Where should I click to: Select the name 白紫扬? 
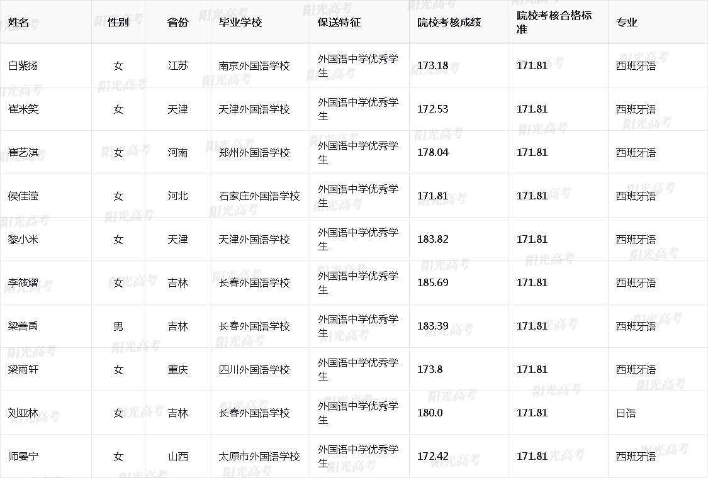click(x=23, y=66)
